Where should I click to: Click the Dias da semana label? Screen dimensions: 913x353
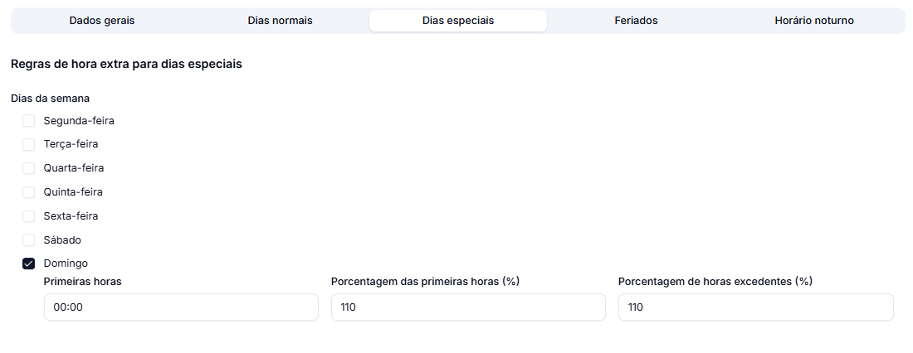(50, 99)
